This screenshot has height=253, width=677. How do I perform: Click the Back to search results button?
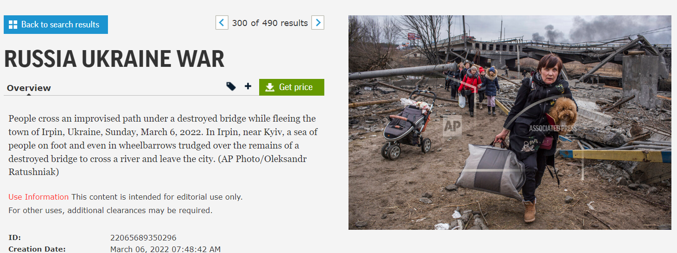56,25
